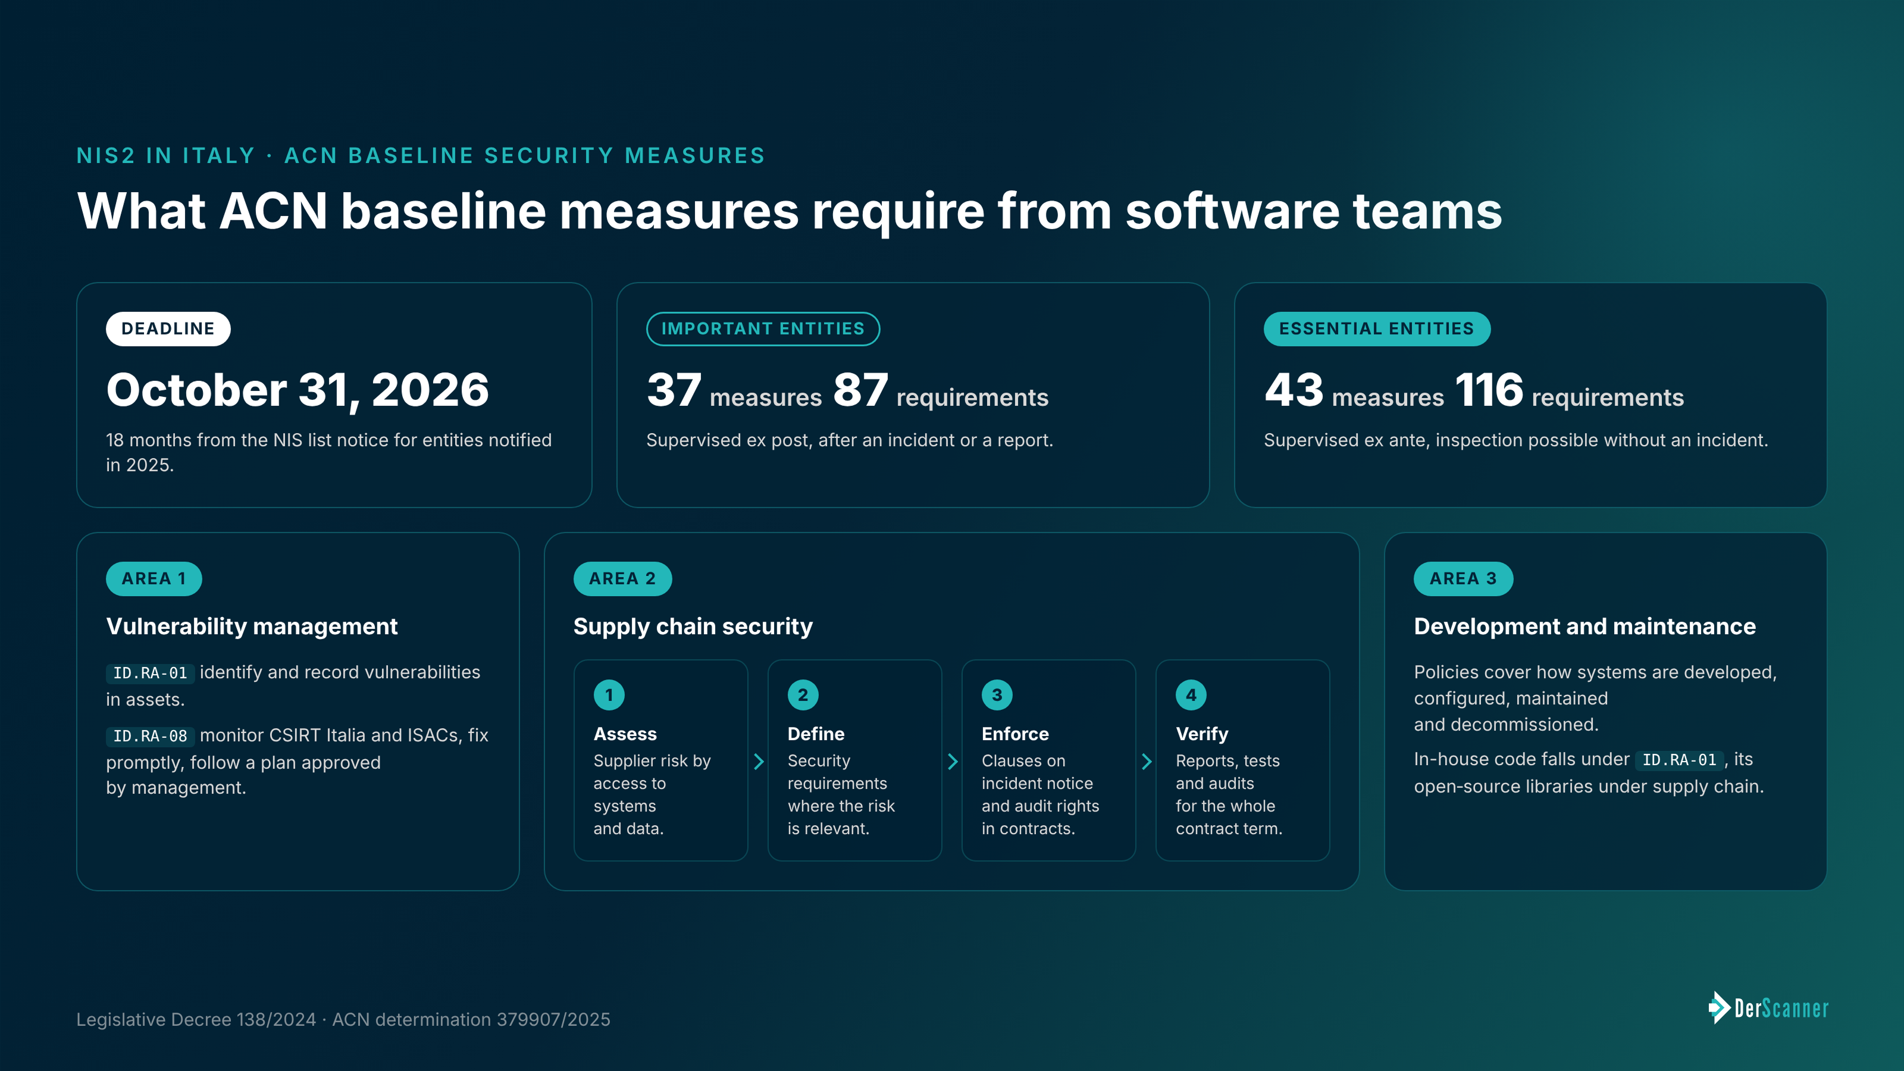Click the step 2 number circle above Define

coord(803,695)
